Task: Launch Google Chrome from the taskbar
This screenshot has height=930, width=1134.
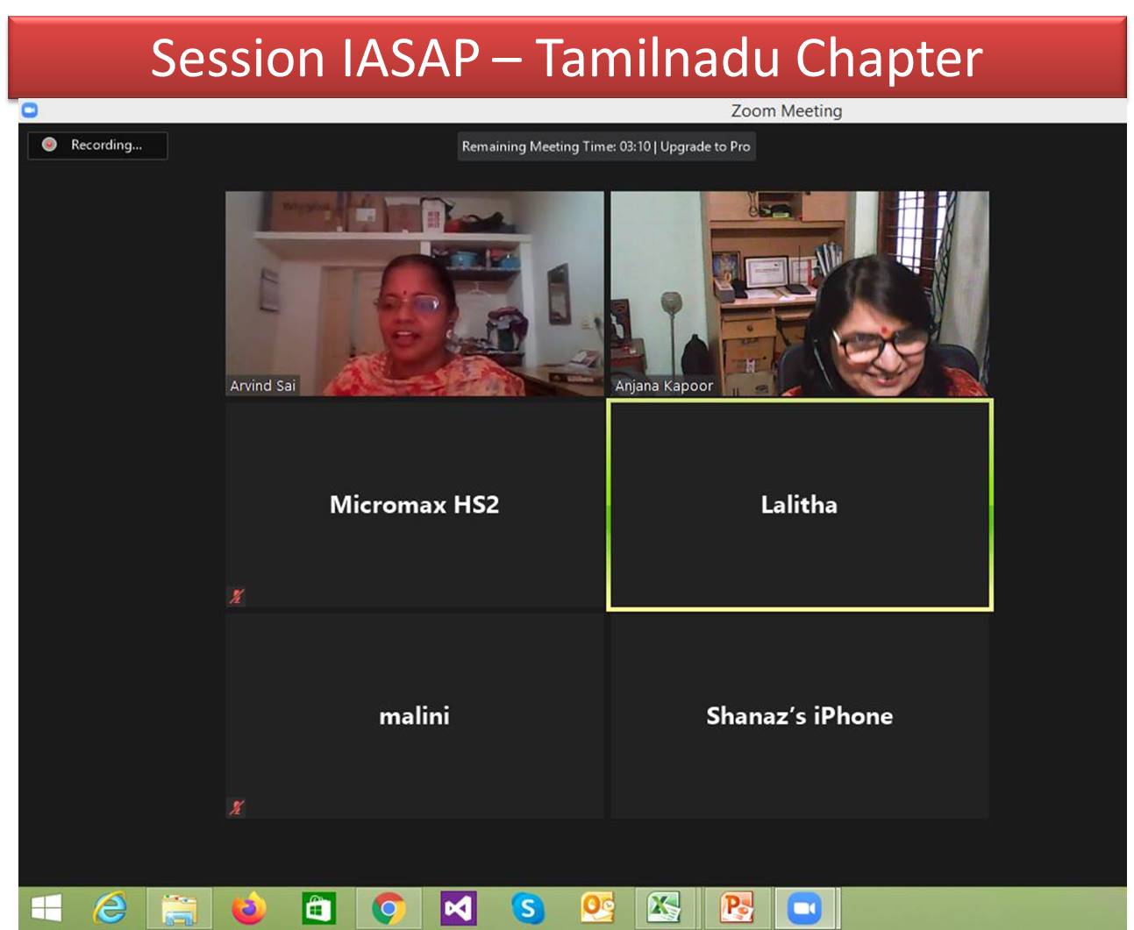Action: pyautogui.click(x=389, y=909)
